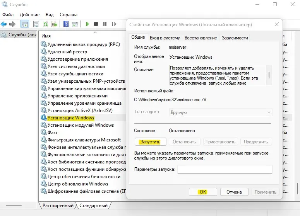Confirm the dialog with OK
The height and width of the screenshot is (216, 300).
click(203, 192)
